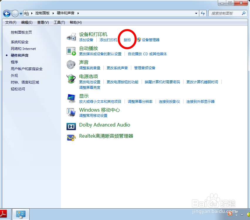Click the AutoPlay category icon

(x=71, y=51)
